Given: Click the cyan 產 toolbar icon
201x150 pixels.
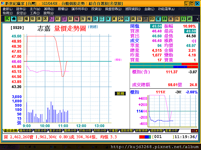Looking at the screenshot, I should (x=158, y=19).
